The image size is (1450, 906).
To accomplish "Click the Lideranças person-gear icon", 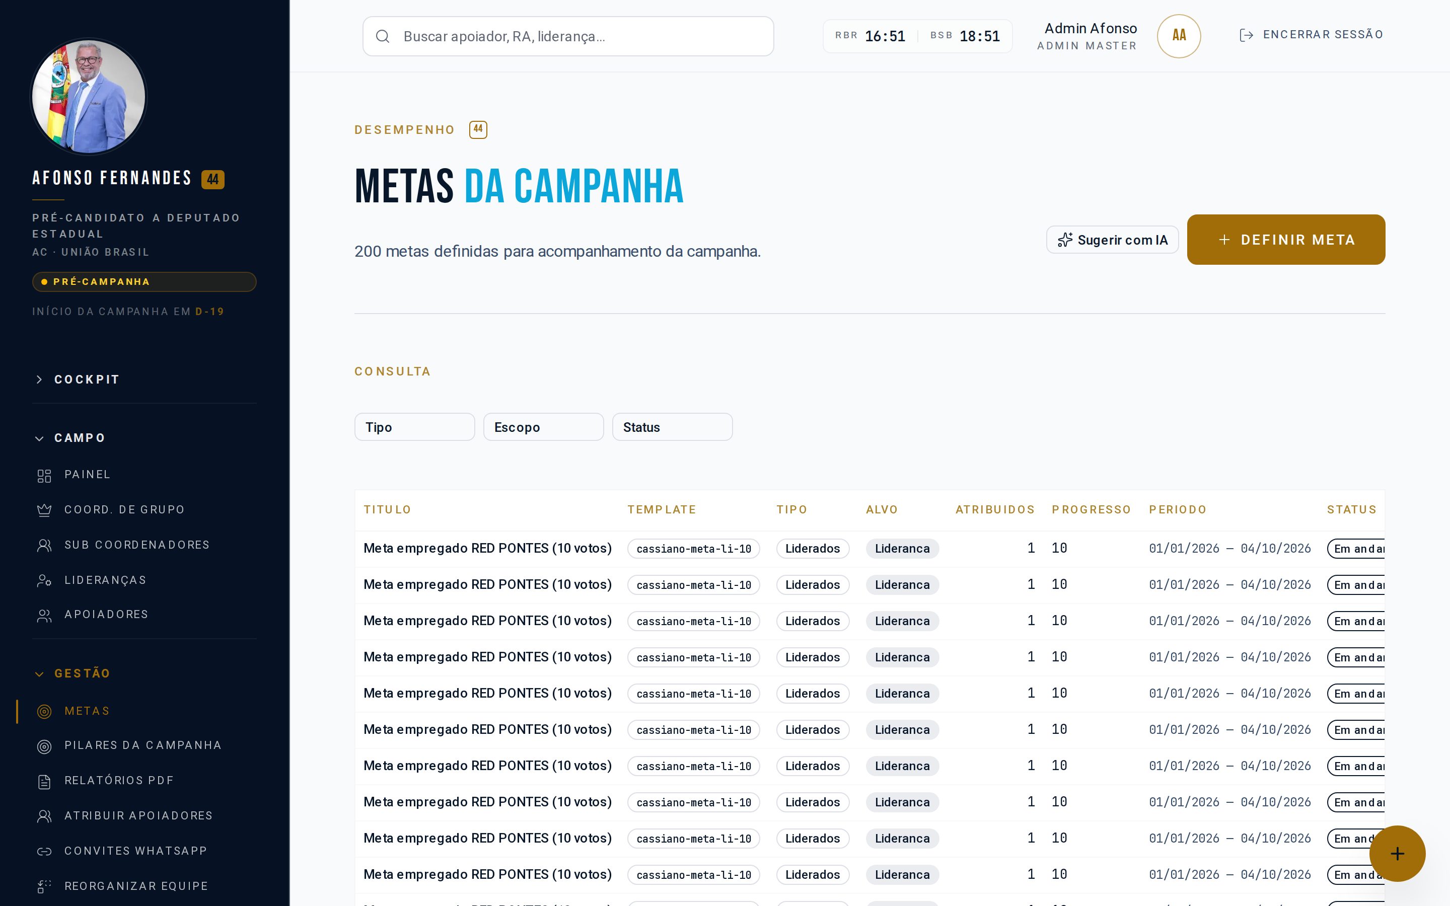I will (x=44, y=580).
